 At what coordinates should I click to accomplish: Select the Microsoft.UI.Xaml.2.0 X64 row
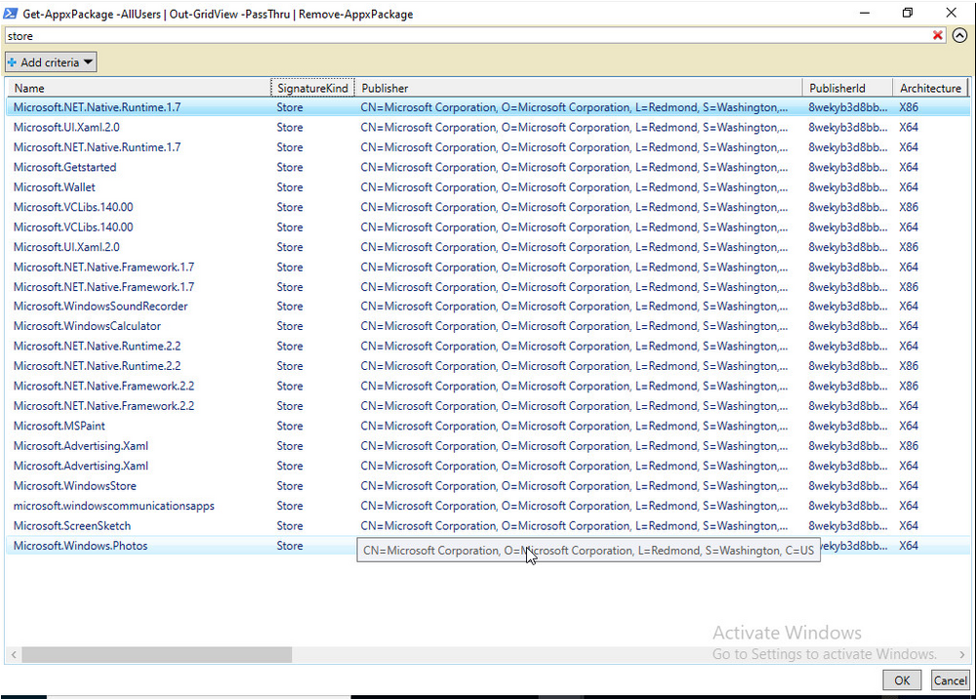488,127
